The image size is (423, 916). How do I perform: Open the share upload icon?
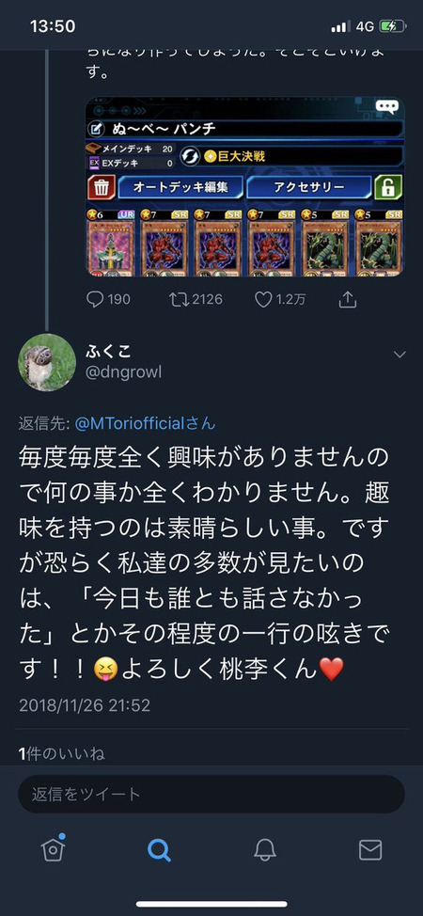tap(348, 300)
